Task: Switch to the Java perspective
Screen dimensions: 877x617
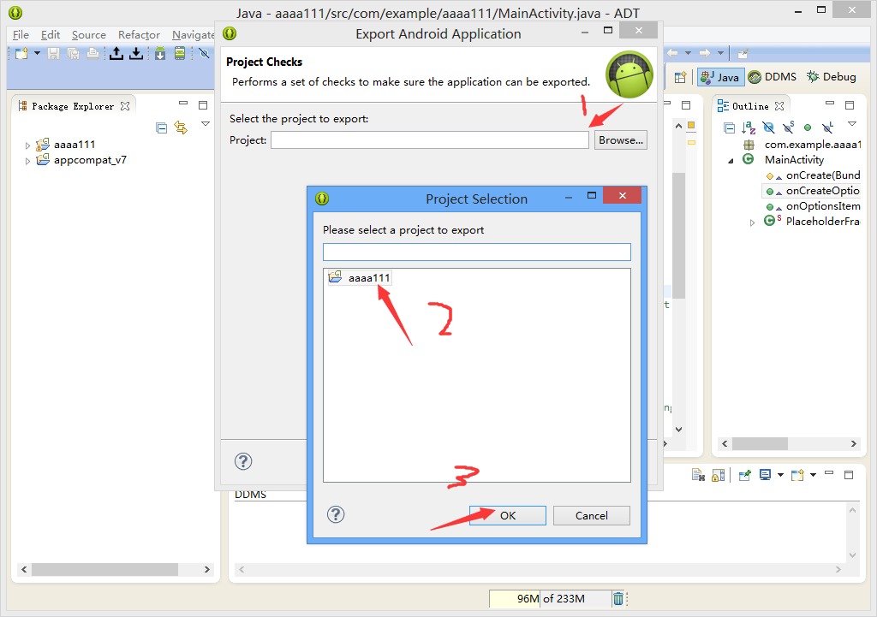Action: point(720,77)
